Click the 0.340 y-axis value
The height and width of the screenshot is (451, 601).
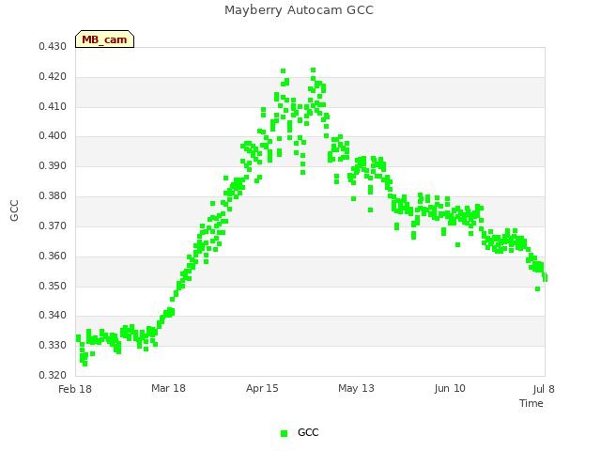pos(53,316)
